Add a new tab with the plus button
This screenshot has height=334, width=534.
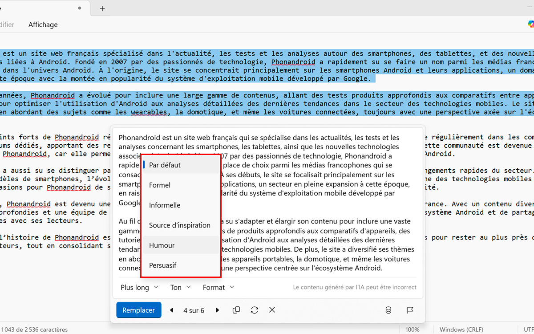[102, 8]
